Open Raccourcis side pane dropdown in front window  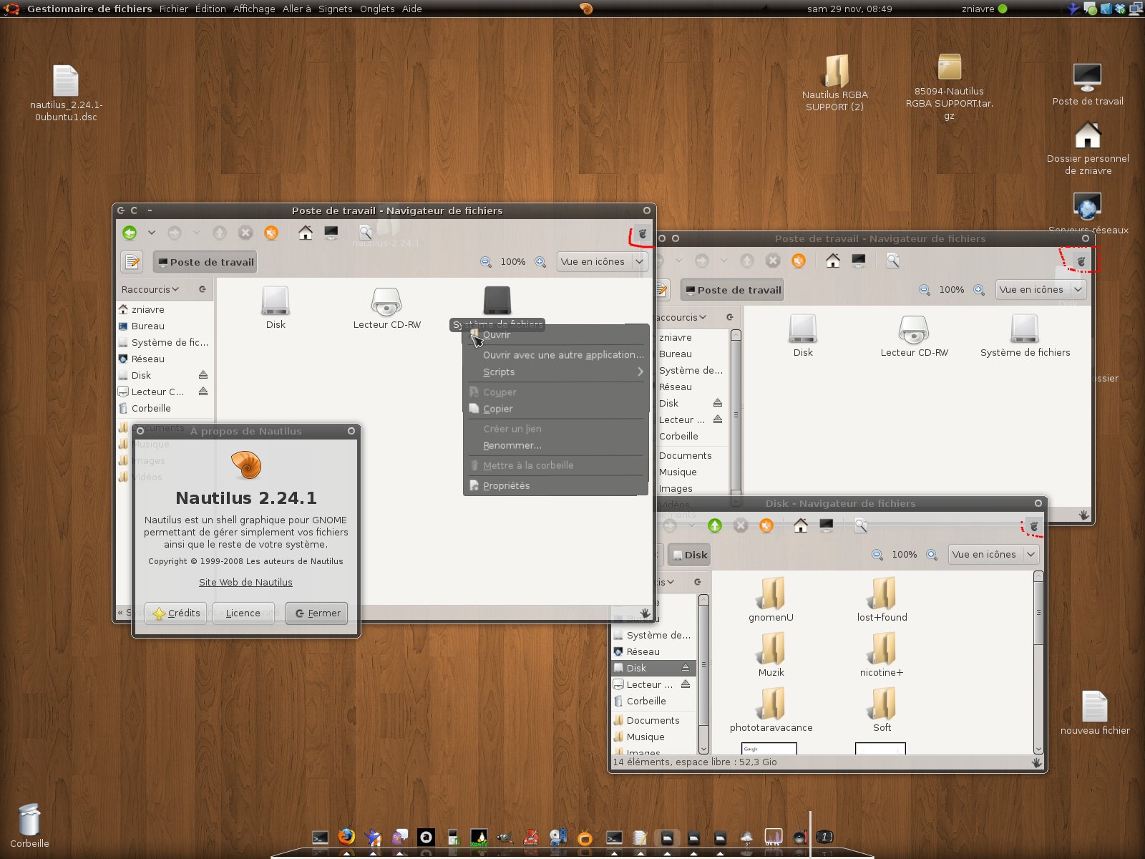(x=150, y=289)
